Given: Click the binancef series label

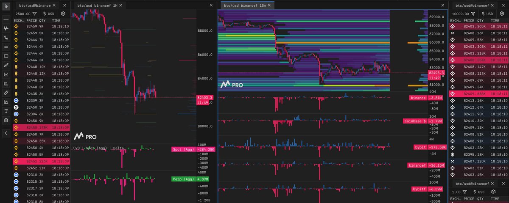Looking at the screenshot, I should point(417,165).
